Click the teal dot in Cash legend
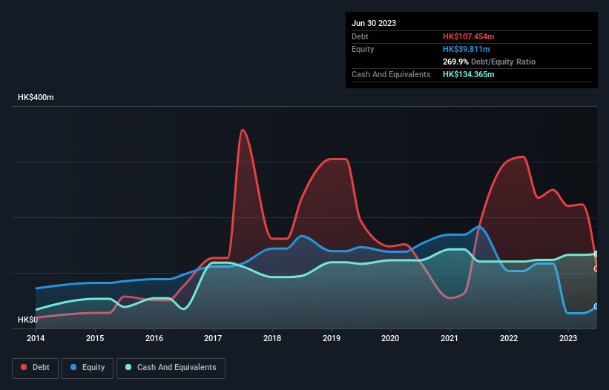 pyautogui.click(x=128, y=367)
